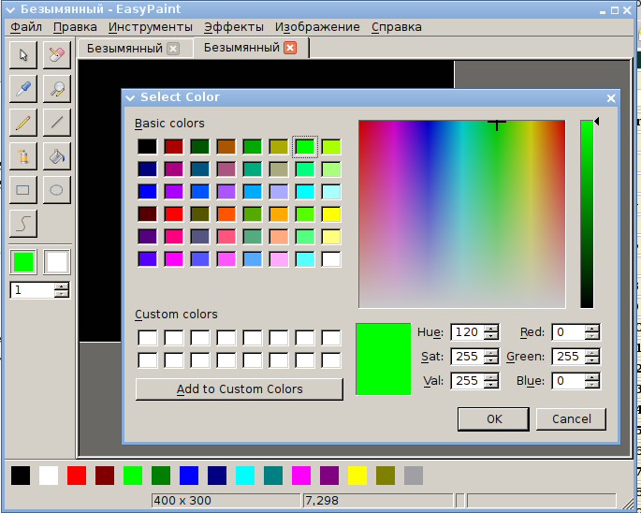Choose the curve line tool
The width and height of the screenshot is (641, 513).
(x=23, y=224)
